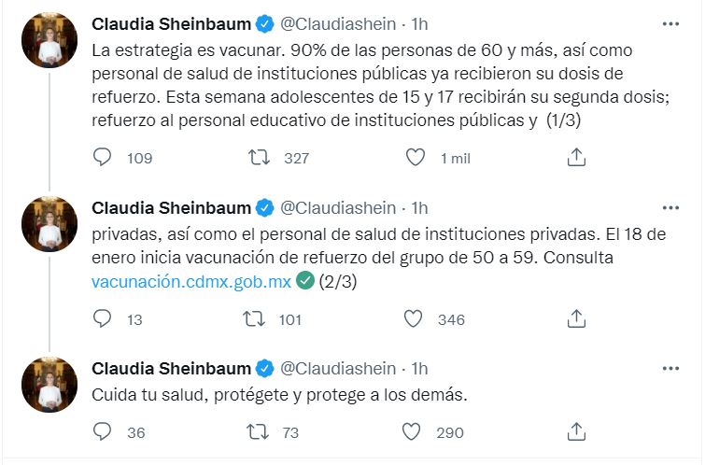
Task: Reply to the third tweet with 36 comments
Action: [x=102, y=432]
